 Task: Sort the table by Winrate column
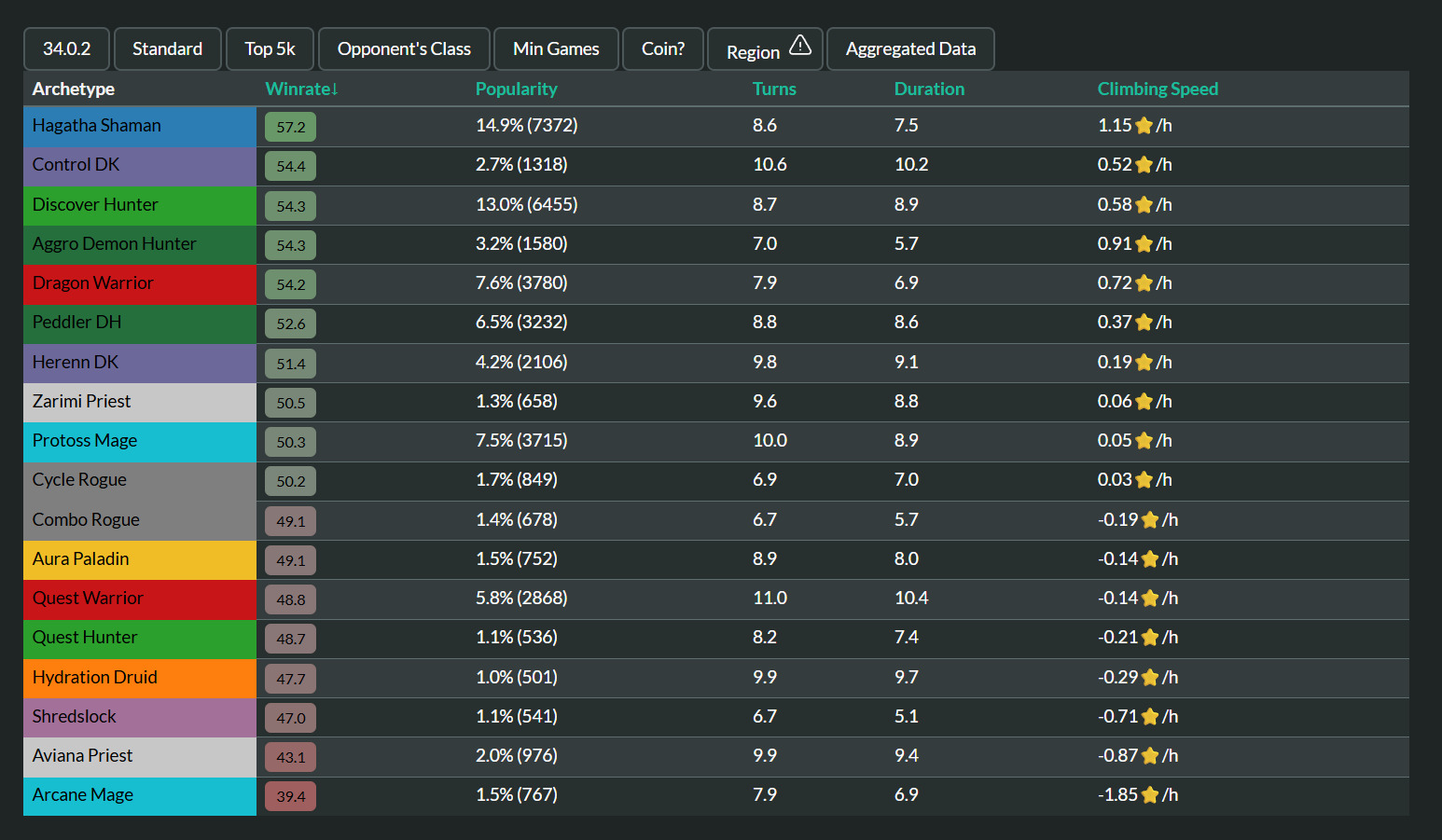tap(301, 89)
